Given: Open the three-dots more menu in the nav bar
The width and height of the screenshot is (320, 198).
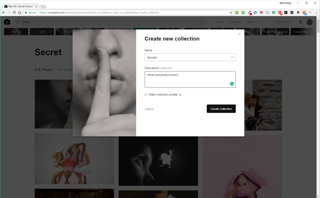Looking at the screenshot, I should pyautogui.click(x=261, y=22).
